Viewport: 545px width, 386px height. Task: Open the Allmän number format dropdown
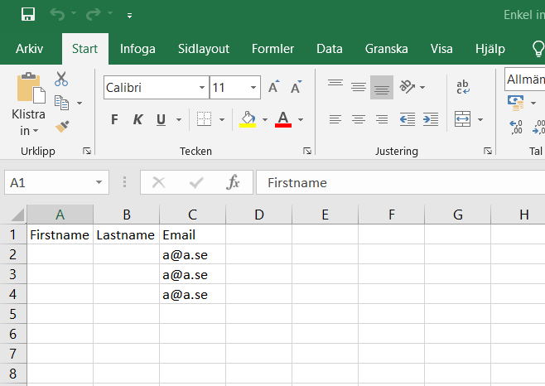click(525, 80)
